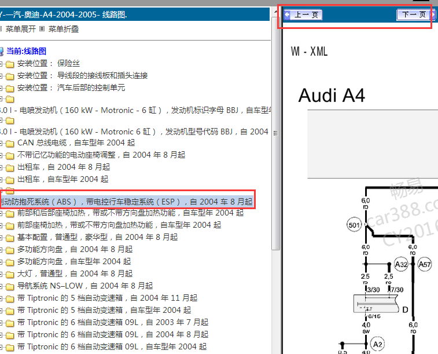Select 基本配置, 普通型, 豪华型 entry
438x354 pixels.
[97, 237]
